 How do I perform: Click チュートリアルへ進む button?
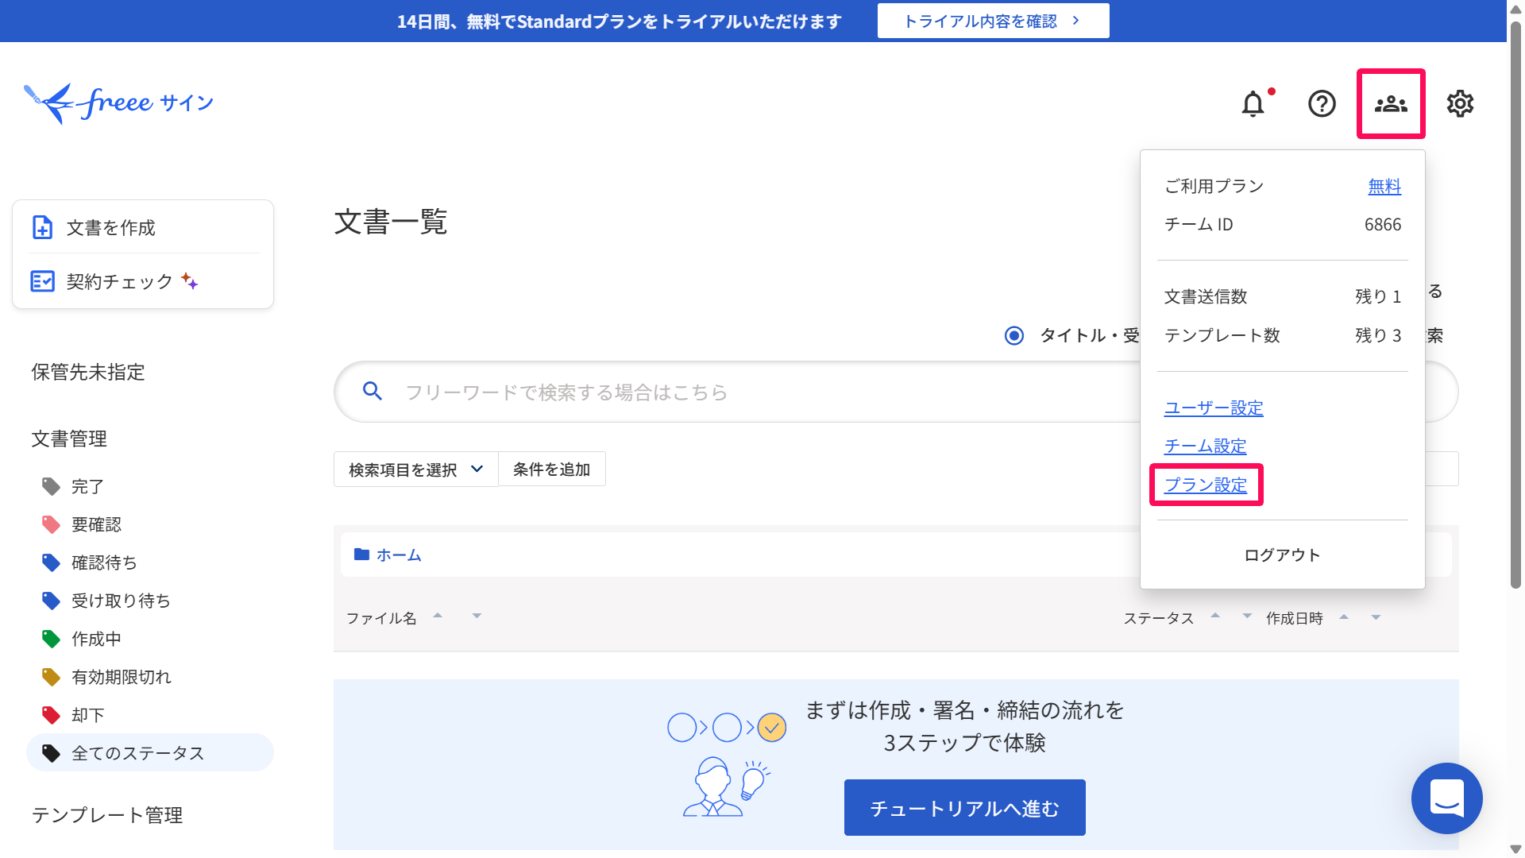tap(964, 807)
